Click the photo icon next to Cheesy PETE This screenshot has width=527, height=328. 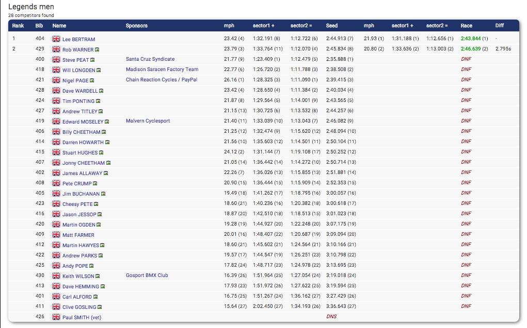pyautogui.click(x=96, y=204)
